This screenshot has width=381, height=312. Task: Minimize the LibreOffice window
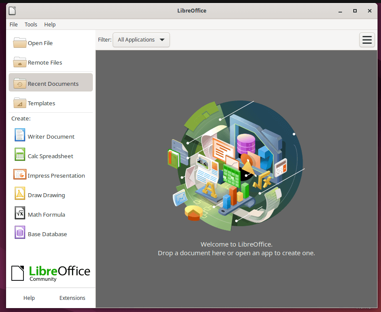click(x=340, y=11)
